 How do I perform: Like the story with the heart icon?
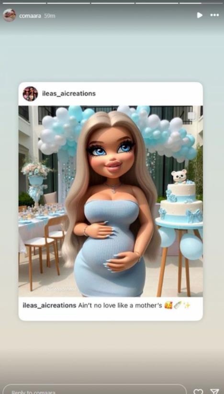(198, 392)
